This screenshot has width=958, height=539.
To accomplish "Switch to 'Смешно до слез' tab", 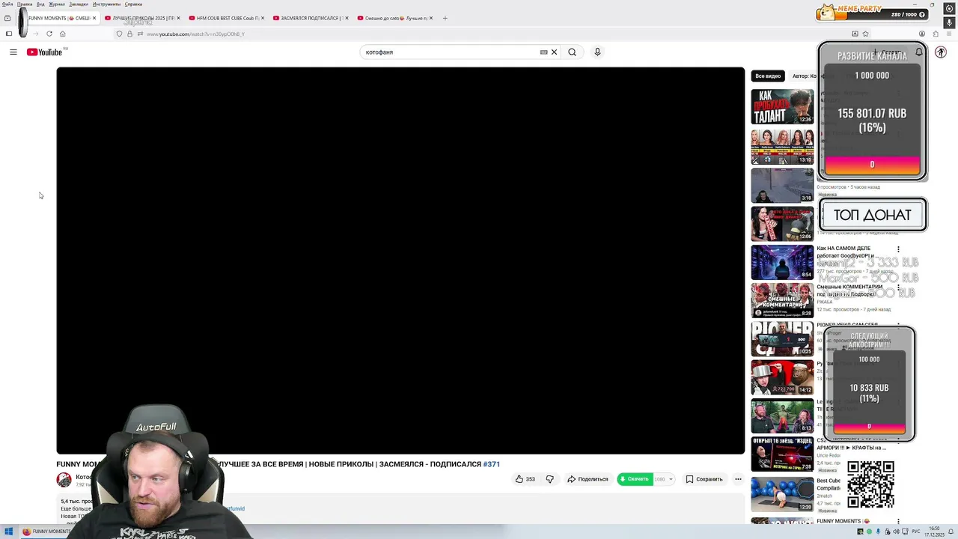I will [394, 18].
